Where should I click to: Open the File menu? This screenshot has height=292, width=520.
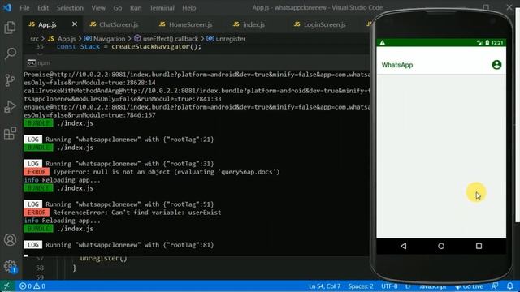coord(24,7)
